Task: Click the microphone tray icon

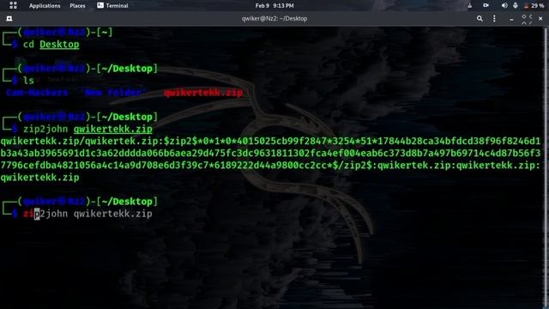Action: click(x=516, y=6)
